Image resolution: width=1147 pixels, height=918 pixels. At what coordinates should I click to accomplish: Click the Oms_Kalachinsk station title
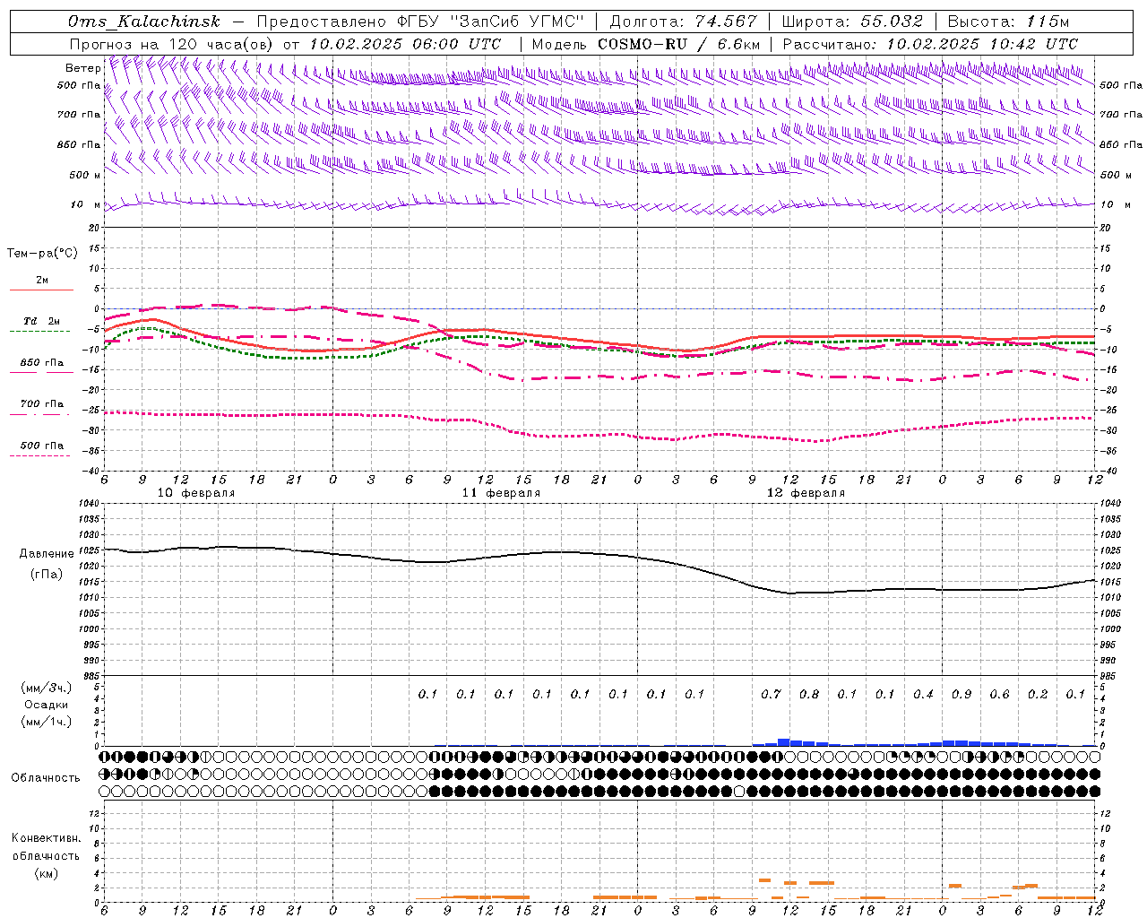click(x=143, y=22)
